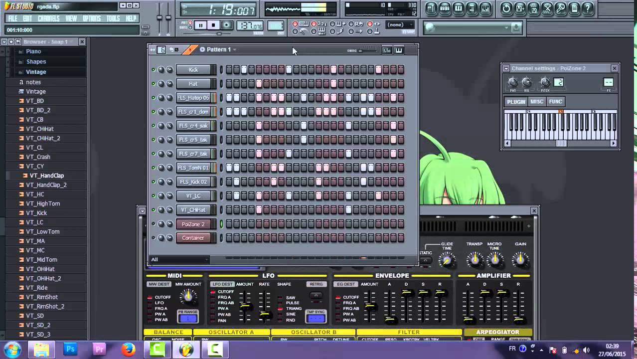The height and width of the screenshot is (359, 637).
Task: Open PoiZone plugin window menu arrow
Action: point(142,210)
